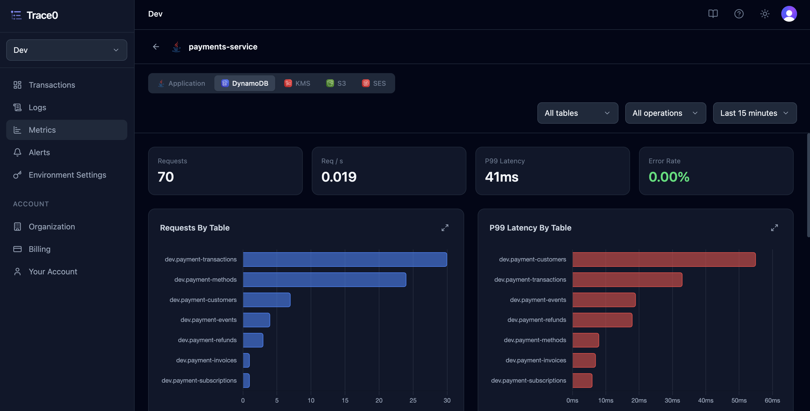Click the Environment Settings key icon

coord(17,175)
